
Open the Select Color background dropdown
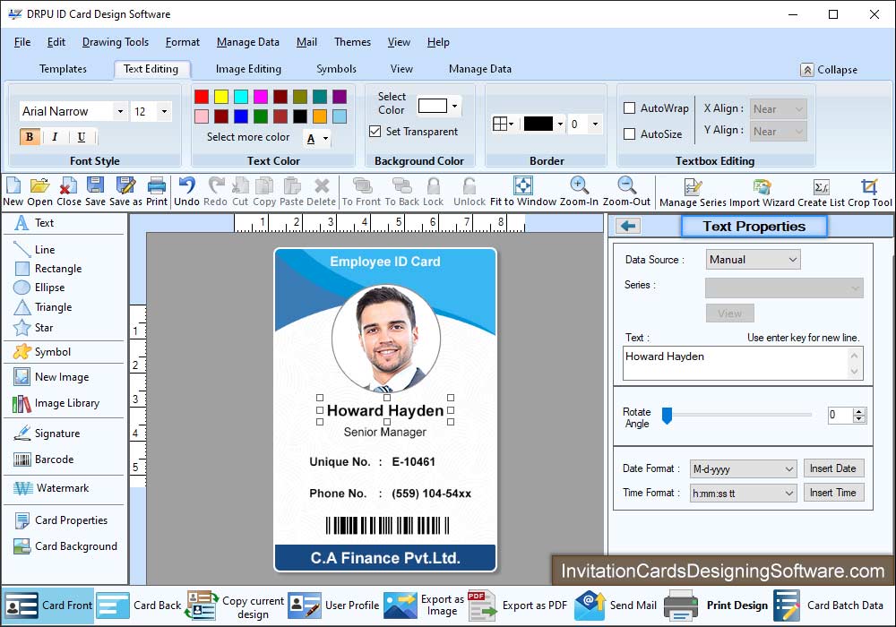[455, 107]
